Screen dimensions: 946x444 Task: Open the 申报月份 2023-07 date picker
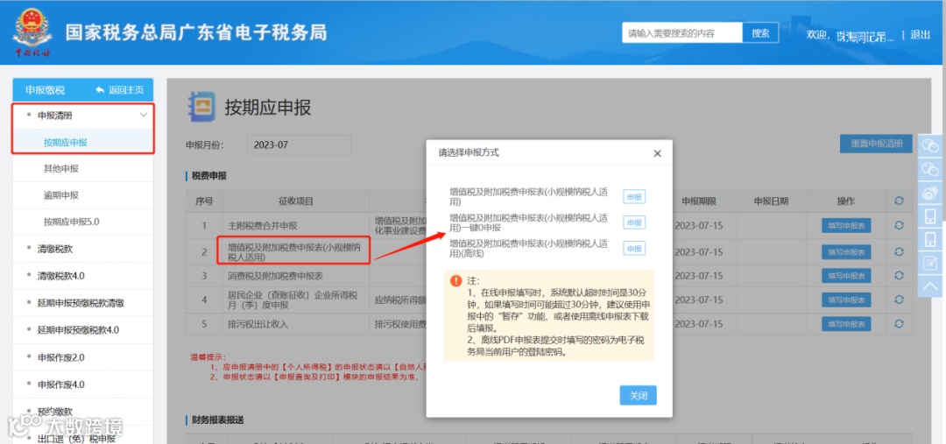299,145
